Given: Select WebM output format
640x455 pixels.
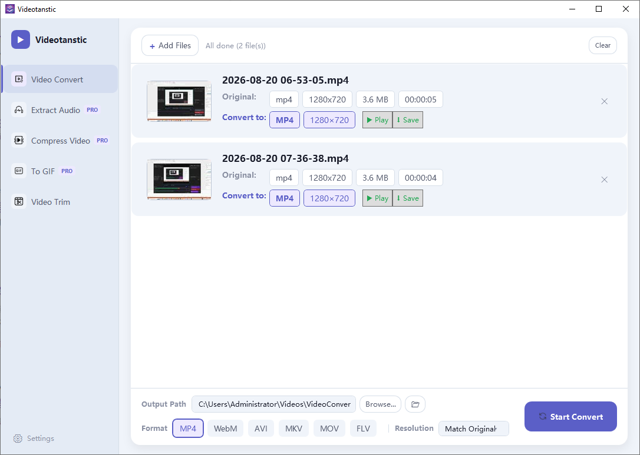Looking at the screenshot, I should click(225, 428).
